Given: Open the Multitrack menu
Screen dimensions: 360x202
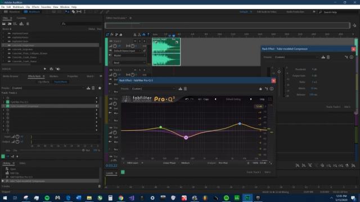Looking at the screenshot, I should [x=18, y=7].
